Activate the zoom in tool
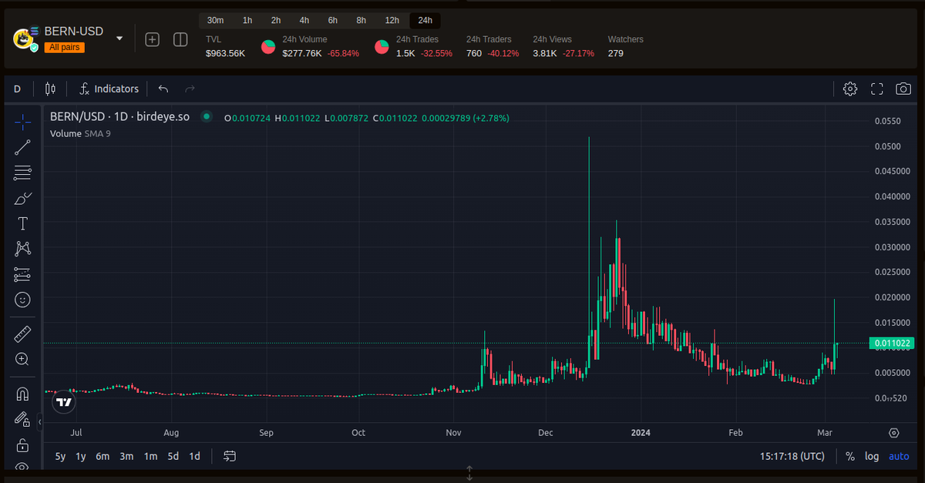The image size is (925, 483). click(x=23, y=359)
